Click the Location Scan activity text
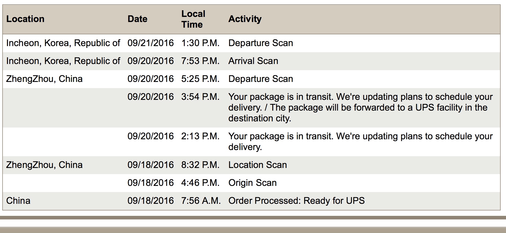This screenshot has height=233, width=506. click(257, 165)
